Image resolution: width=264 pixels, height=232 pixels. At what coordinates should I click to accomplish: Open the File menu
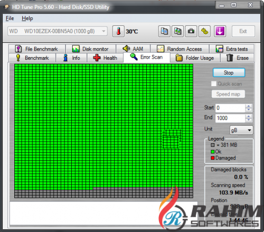tap(10, 18)
